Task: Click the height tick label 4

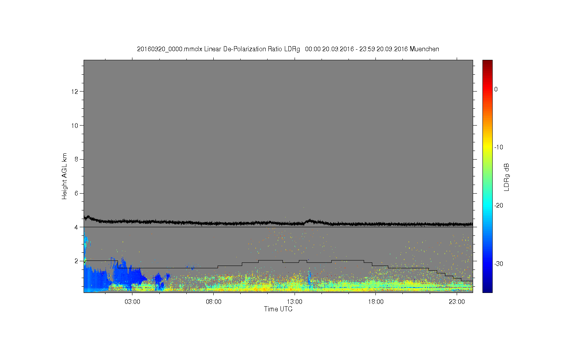Action: pyautogui.click(x=76, y=227)
